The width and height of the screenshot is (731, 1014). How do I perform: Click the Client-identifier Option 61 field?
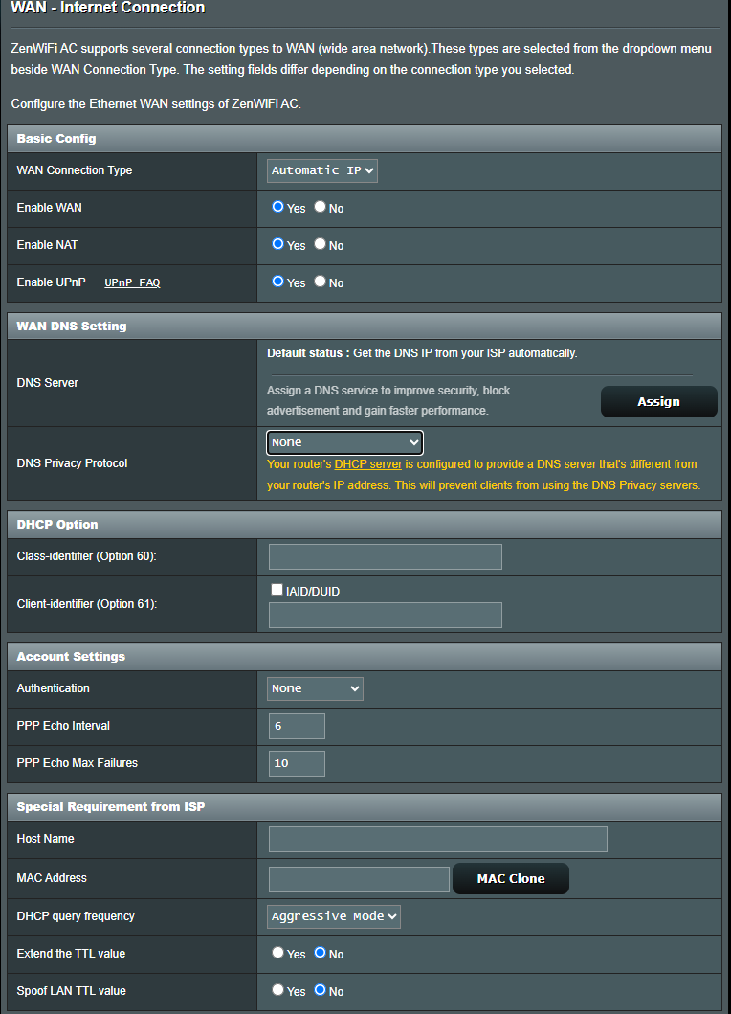point(385,615)
